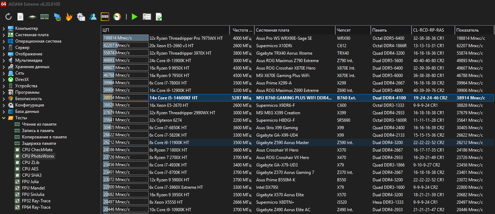Expand the Сервер tree node
This screenshot has height=214, width=495.
pos(4,48)
